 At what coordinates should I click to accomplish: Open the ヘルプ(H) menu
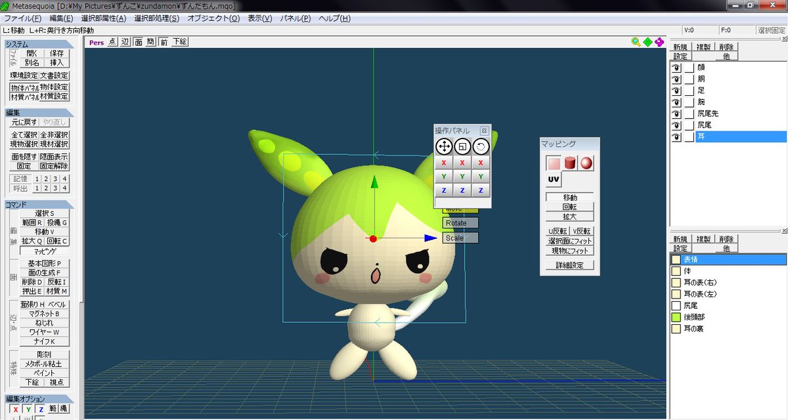click(334, 18)
